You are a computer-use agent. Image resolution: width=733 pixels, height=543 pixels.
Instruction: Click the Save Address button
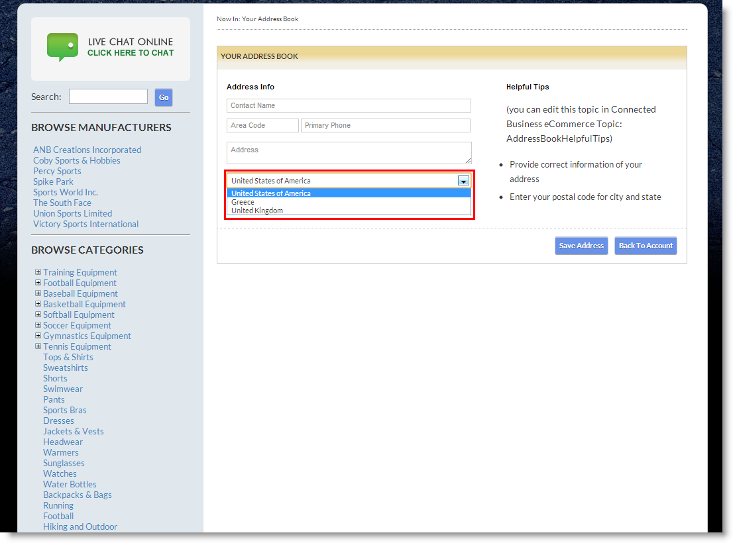[x=581, y=246]
